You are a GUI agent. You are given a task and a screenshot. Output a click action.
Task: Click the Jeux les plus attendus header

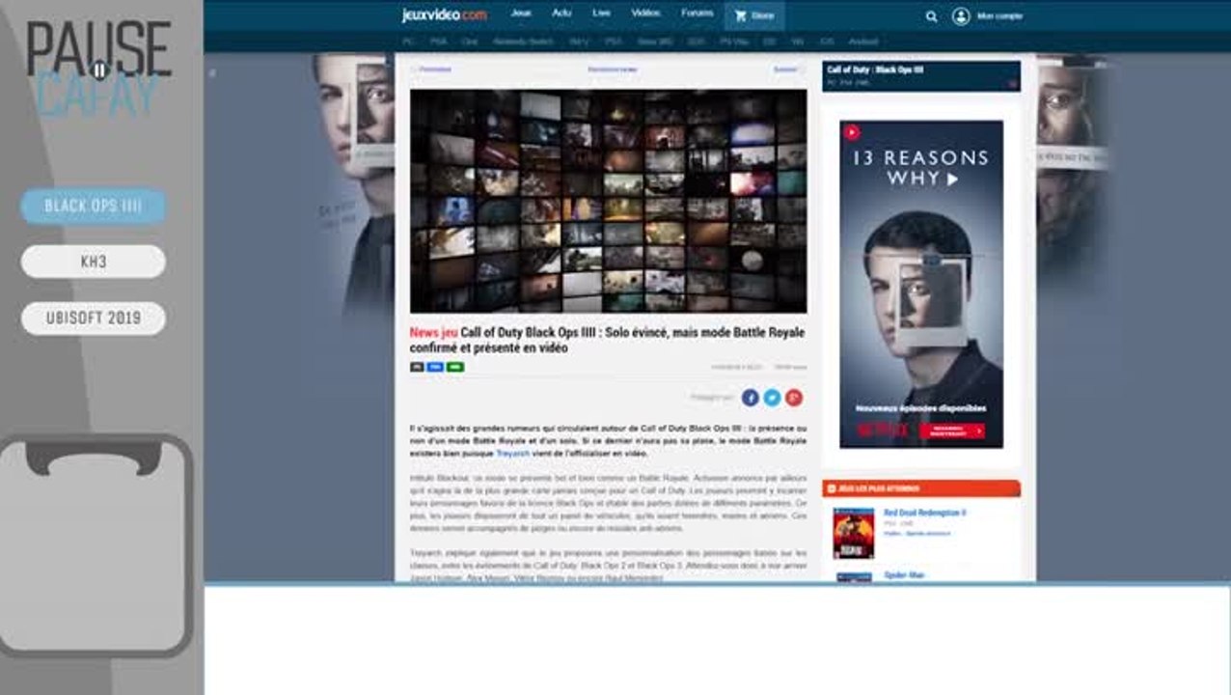pyautogui.click(x=921, y=488)
